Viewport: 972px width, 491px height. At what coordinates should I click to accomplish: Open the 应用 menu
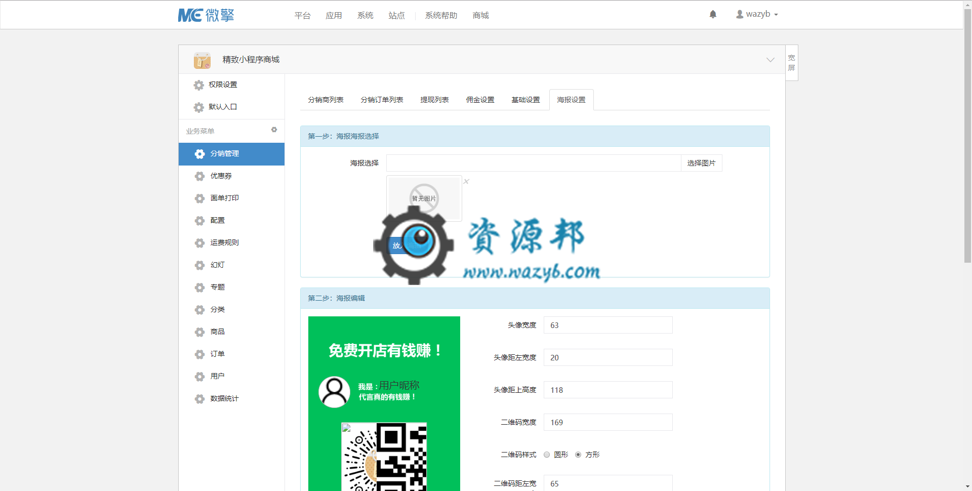click(x=334, y=15)
